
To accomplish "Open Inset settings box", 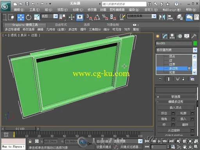I will pos(192,119).
